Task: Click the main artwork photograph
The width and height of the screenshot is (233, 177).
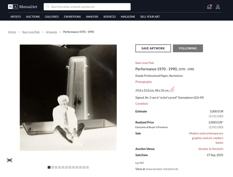Action: (x=68, y=97)
